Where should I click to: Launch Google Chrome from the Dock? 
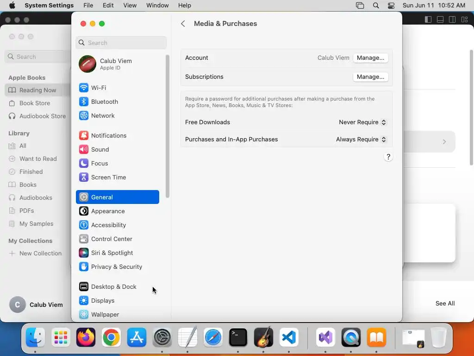[111, 337]
